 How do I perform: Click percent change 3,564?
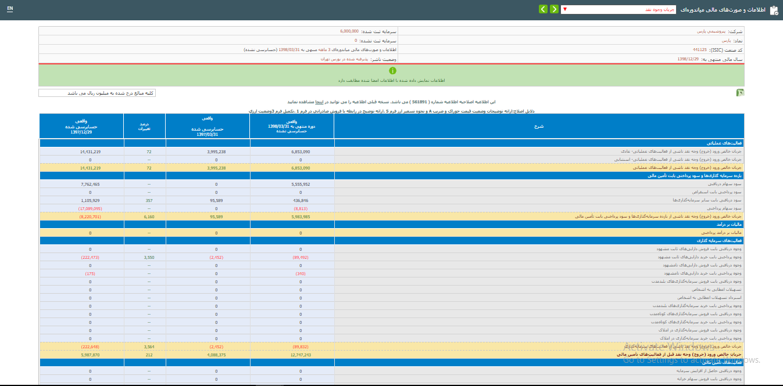click(149, 347)
